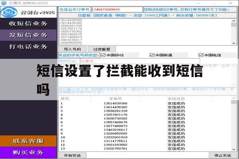Toggle 中国电信 checkbox

pyautogui.click(x=201, y=55)
